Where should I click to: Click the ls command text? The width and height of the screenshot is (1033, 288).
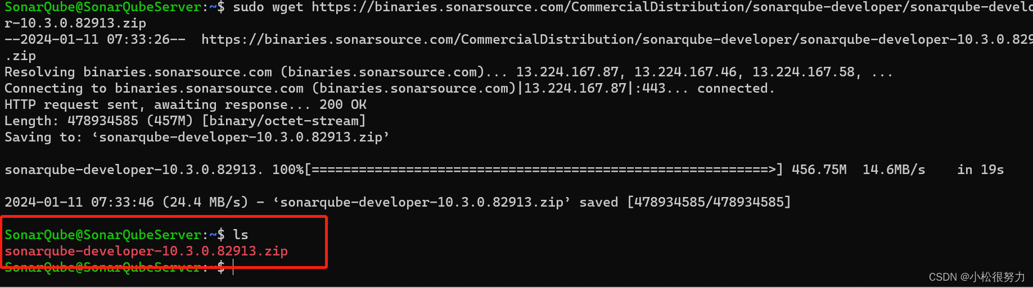(x=241, y=235)
